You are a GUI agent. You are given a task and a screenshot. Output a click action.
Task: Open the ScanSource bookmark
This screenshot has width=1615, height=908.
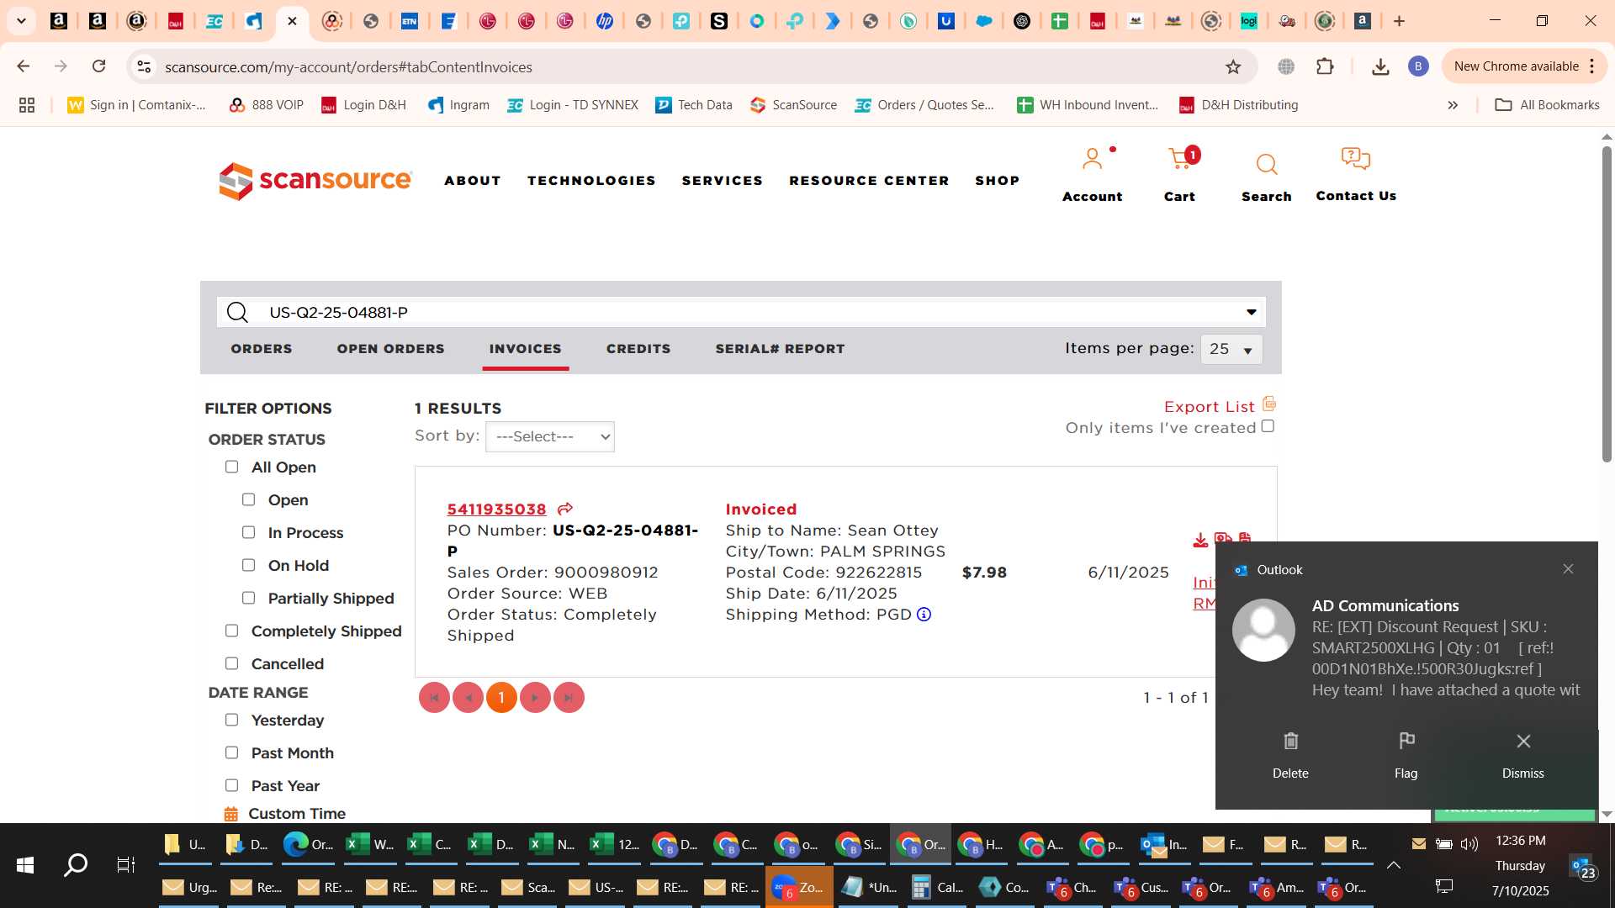coord(793,105)
